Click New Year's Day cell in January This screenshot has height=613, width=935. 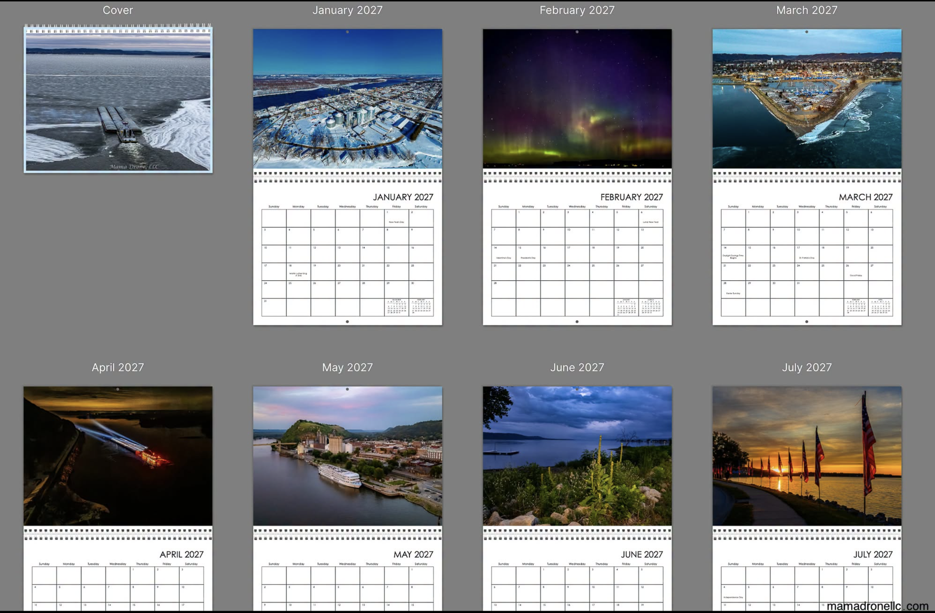pyautogui.click(x=396, y=218)
